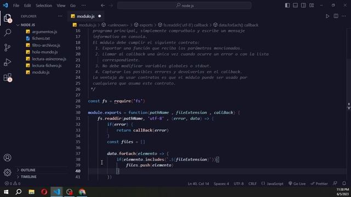Click Prettier in status bar

point(319,184)
